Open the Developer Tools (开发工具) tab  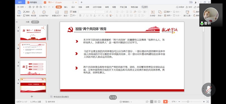click(x=123, y=7)
